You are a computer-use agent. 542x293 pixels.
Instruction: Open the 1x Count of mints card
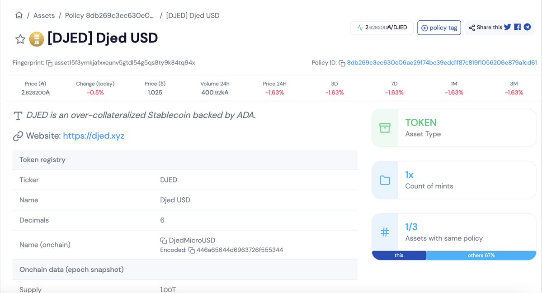point(454,180)
